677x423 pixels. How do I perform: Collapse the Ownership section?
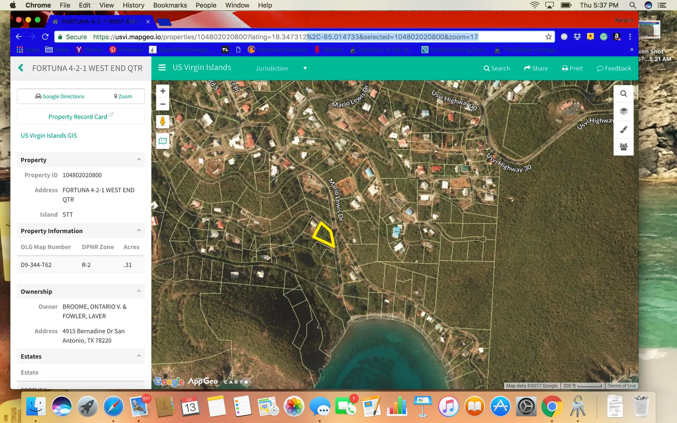[x=139, y=291]
